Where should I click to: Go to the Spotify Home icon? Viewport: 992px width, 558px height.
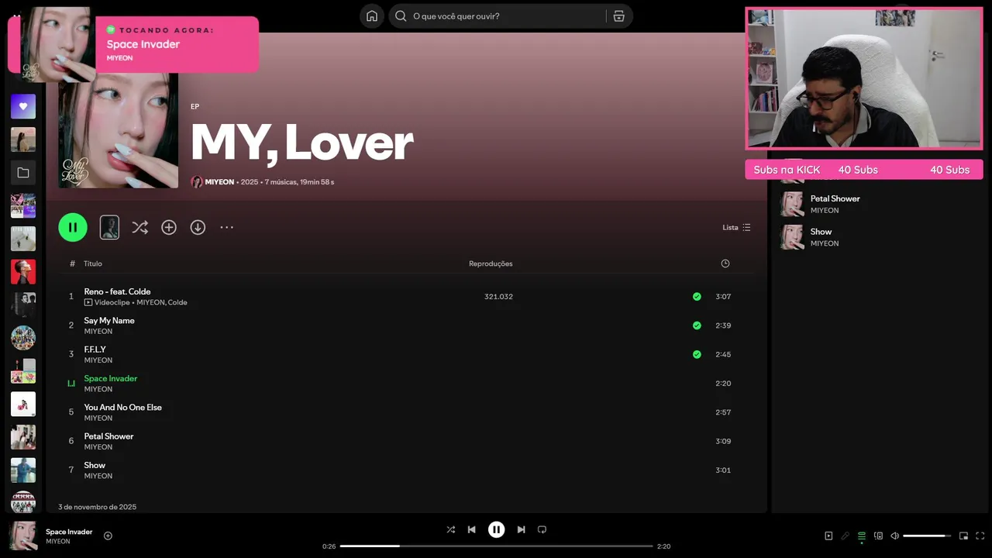(372, 16)
